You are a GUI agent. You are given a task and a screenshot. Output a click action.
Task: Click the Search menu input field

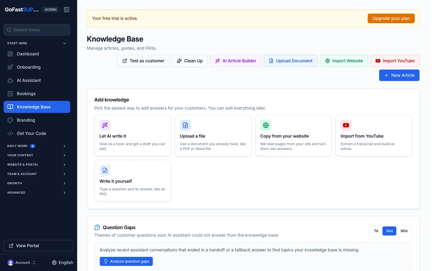click(37, 30)
